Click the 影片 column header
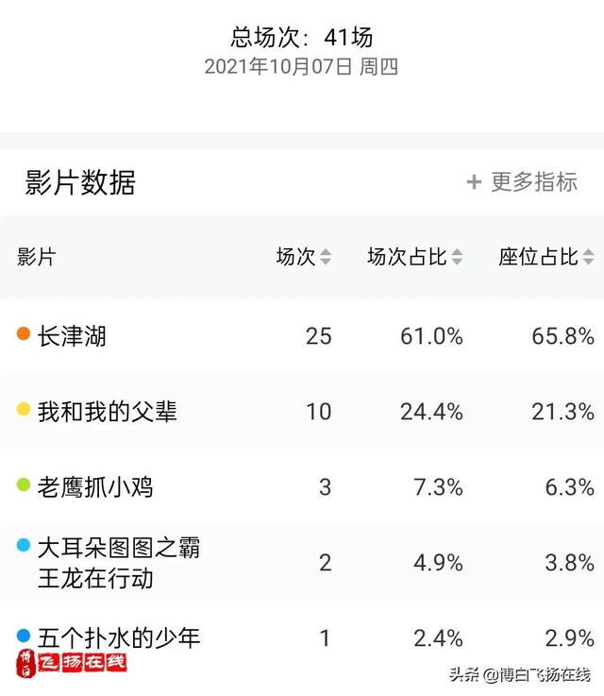The height and width of the screenshot is (696, 604). (x=37, y=257)
